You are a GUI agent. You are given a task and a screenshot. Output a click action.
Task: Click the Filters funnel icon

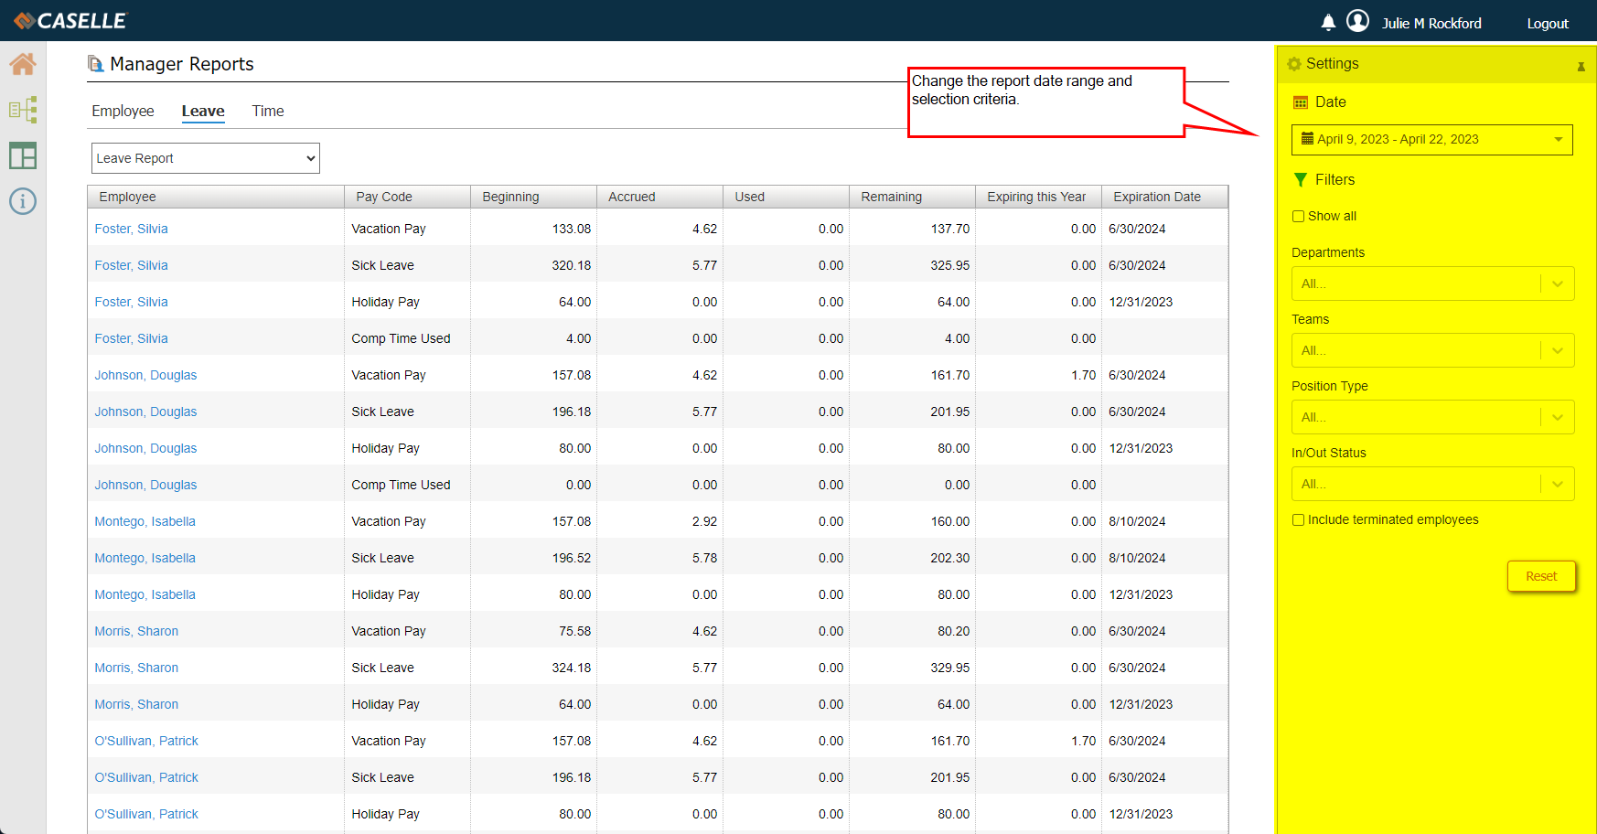tap(1300, 180)
